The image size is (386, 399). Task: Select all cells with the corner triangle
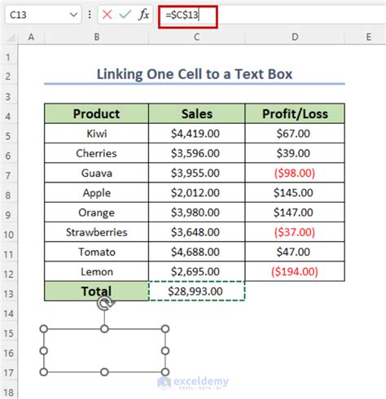11,37
